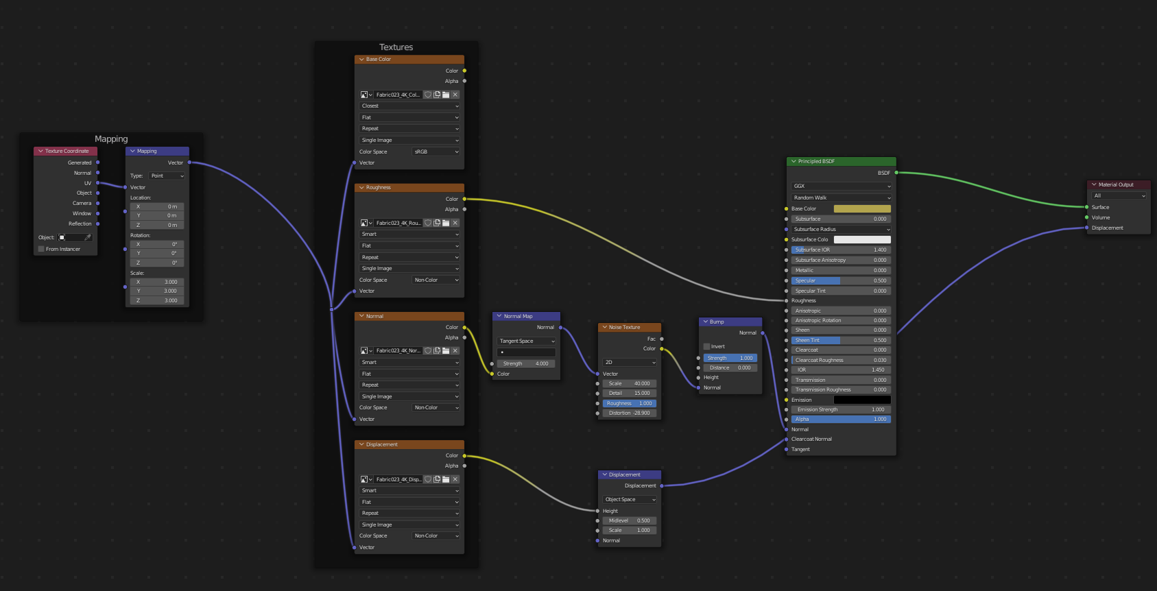Open image folder icon in Roughness node
Viewport: 1157px width, 591px height.
[x=446, y=223]
